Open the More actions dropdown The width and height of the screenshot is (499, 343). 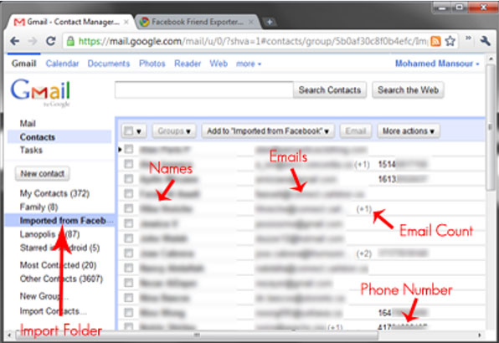coord(409,131)
